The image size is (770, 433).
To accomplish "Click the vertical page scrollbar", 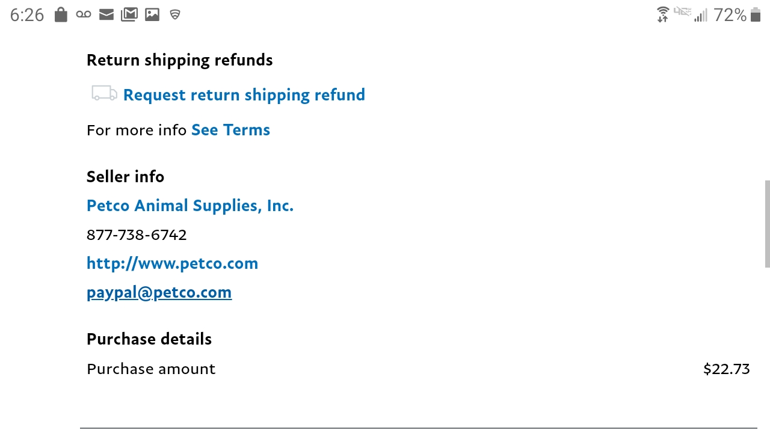I will pos(767,223).
